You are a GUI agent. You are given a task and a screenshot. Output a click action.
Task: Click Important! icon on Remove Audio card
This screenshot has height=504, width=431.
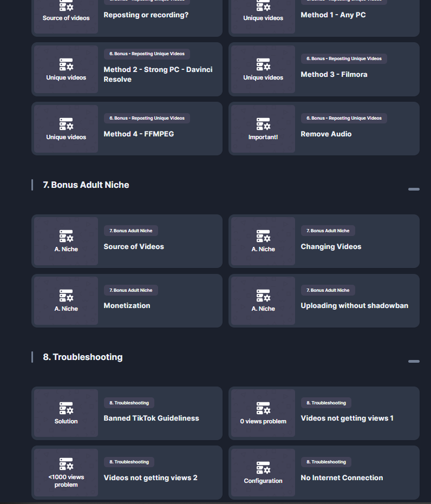pos(263,124)
